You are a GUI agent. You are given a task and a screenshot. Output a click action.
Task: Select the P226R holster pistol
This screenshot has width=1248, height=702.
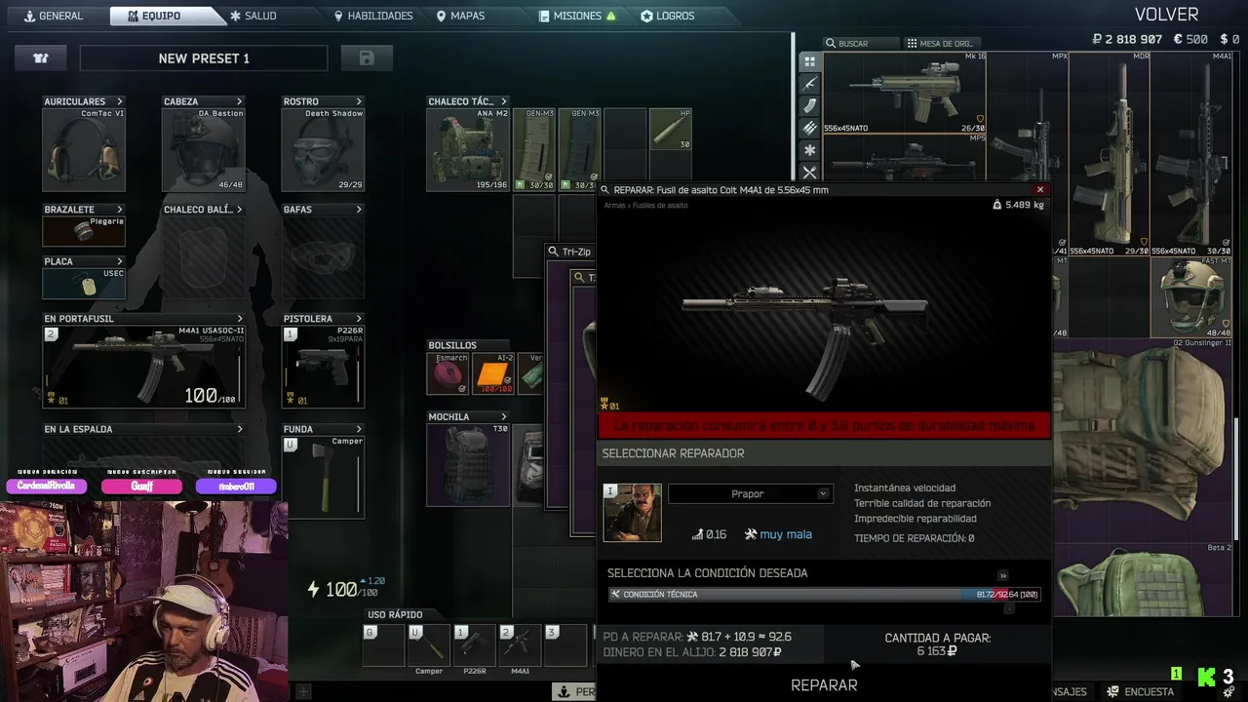click(x=323, y=367)
